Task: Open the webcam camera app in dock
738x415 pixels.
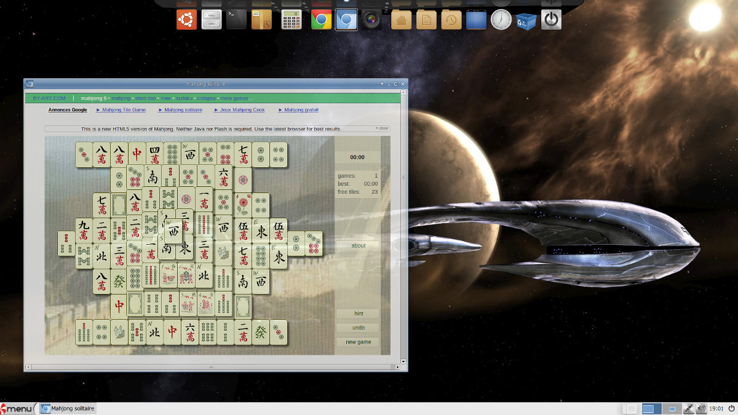Action: point(371,20)
